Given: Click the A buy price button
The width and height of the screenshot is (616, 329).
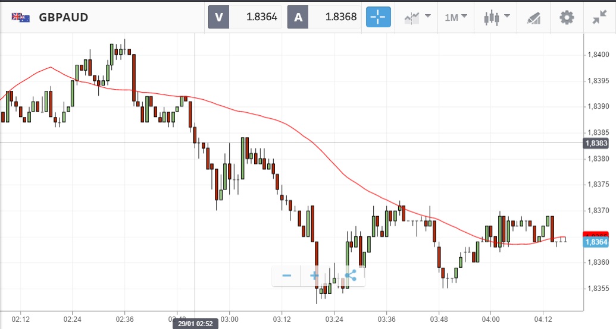Looking at the screenshot, I should [298, 17].
